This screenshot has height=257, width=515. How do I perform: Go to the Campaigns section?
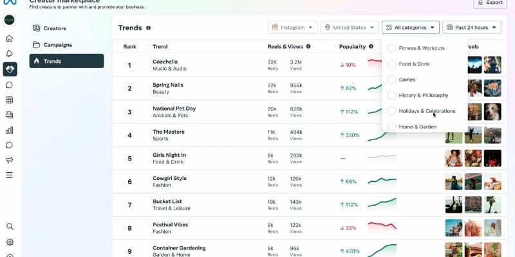coord(67,44)
